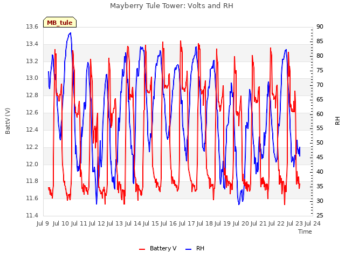Click the Jul 13 date label

114,223
